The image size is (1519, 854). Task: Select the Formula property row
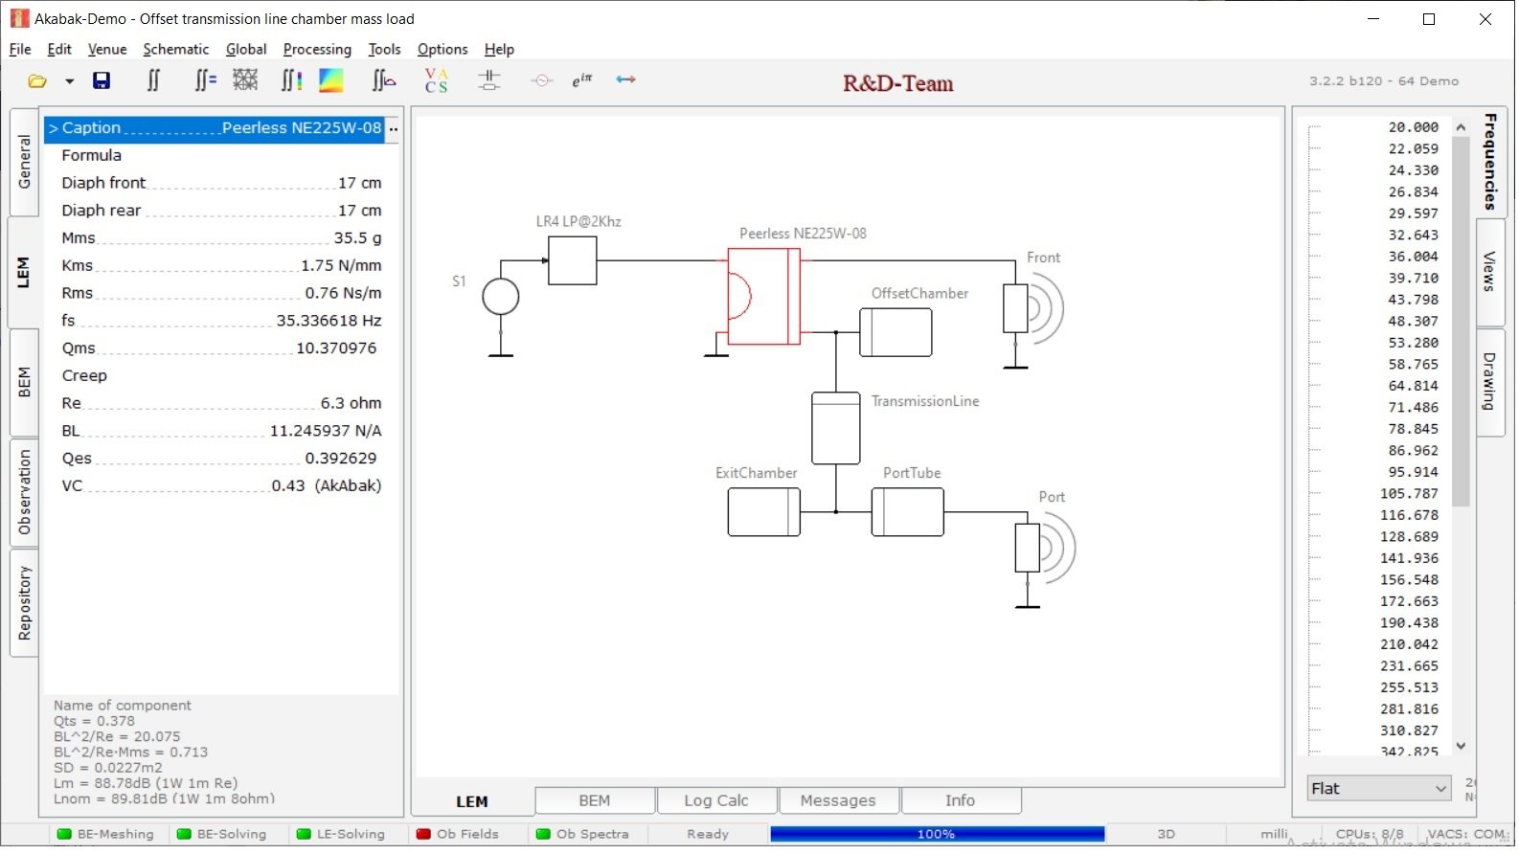tap(221, 155)
